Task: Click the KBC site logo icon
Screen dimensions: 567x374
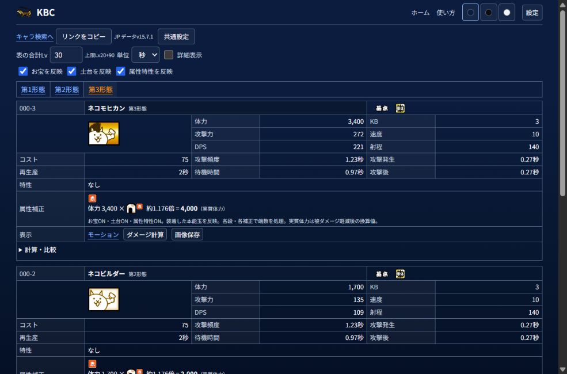Action: [x=24, y=13]
